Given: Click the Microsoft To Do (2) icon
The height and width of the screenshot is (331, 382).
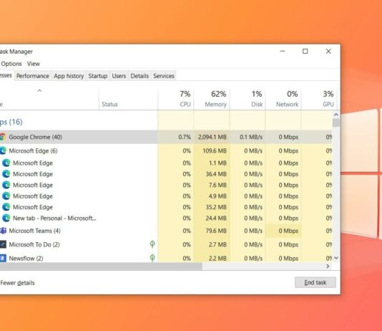Looking at the screenshot, I should tap(3, 244).
